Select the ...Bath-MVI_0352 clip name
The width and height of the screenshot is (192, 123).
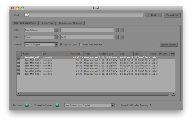coord(32,60)
